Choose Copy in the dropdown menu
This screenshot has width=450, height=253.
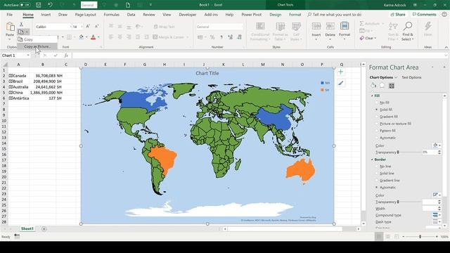tap(37, 39)
